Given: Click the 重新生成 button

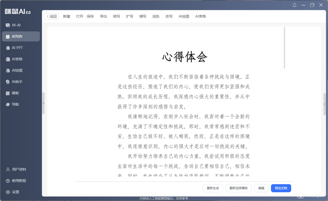Looking at the screenshot, I should 213,188.
